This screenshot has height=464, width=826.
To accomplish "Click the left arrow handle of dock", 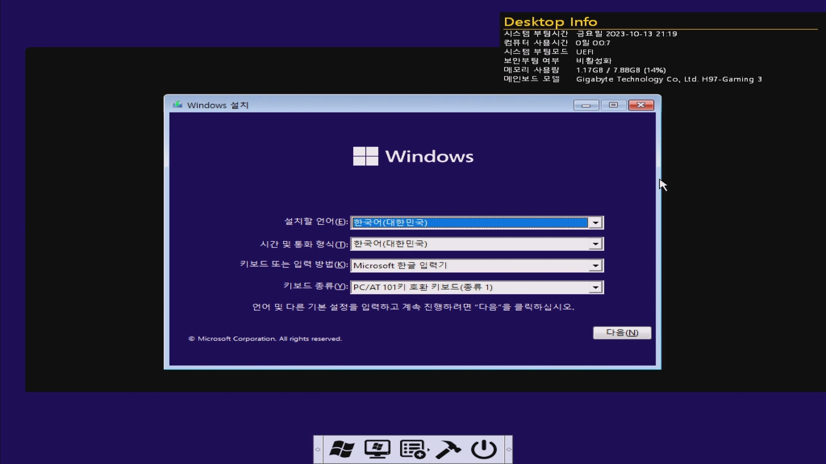I will coord(318,449).
